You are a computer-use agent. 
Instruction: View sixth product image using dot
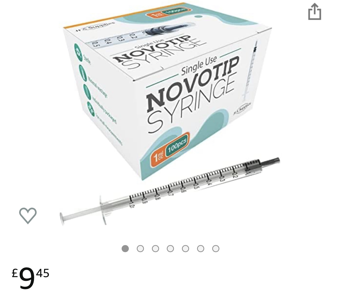point(201,248)
